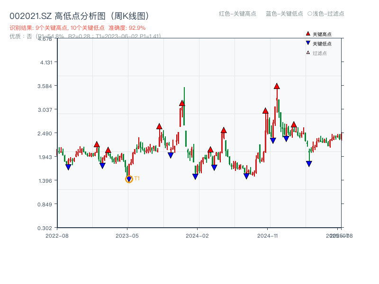Click the highest red triangle marker near 2024-11
Viewport: 379px width, 284px height.
(x=277, y=87)
